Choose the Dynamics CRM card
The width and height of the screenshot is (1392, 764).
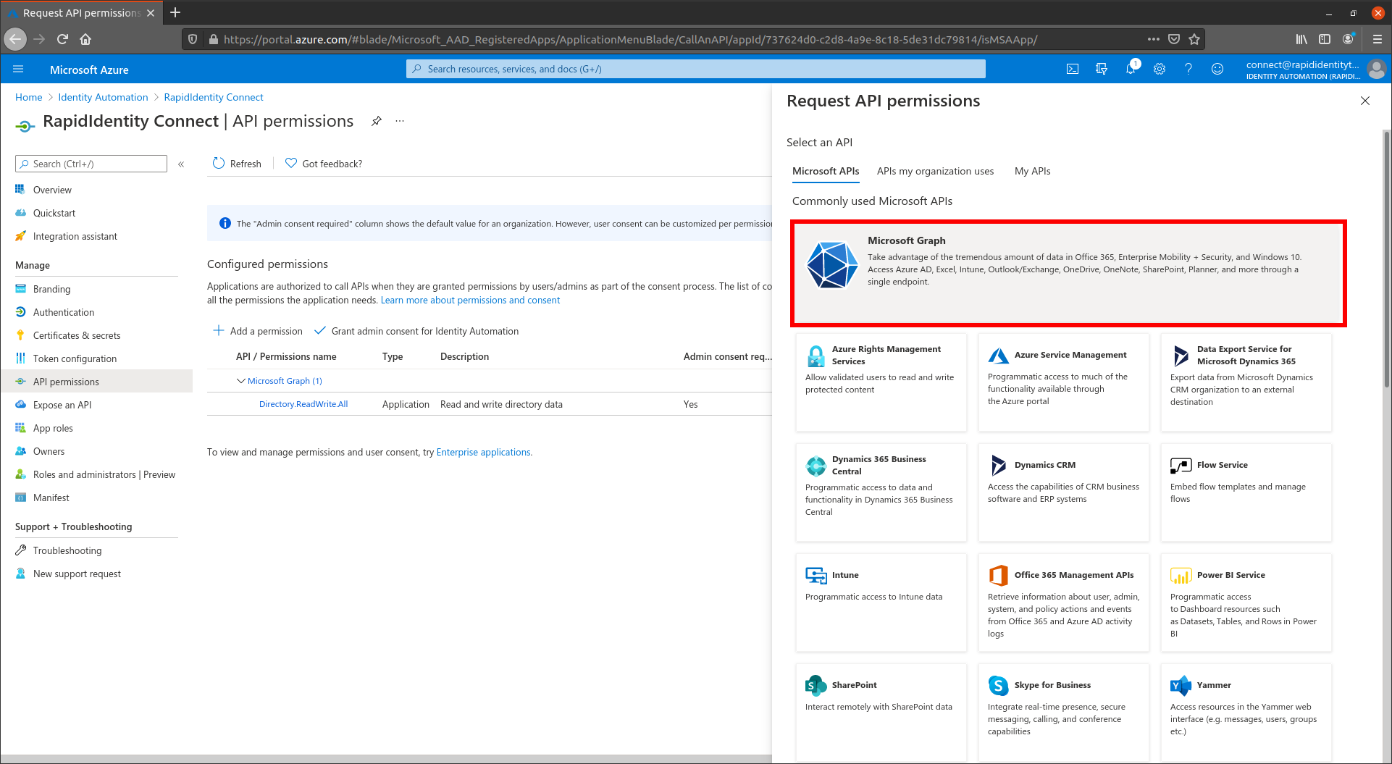point(1063,492)
